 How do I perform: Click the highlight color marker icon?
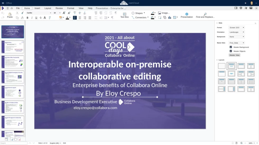61,18
